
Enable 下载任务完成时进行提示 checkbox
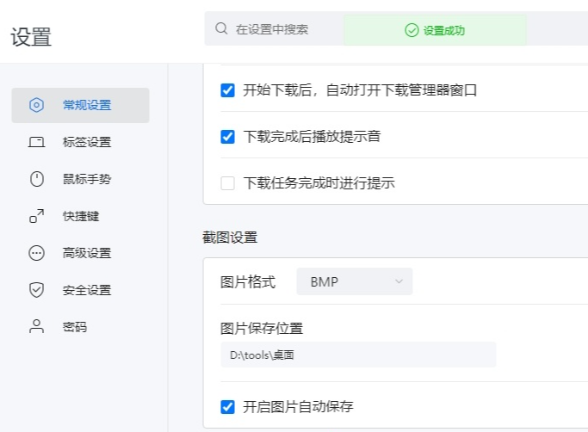(228, 182)
